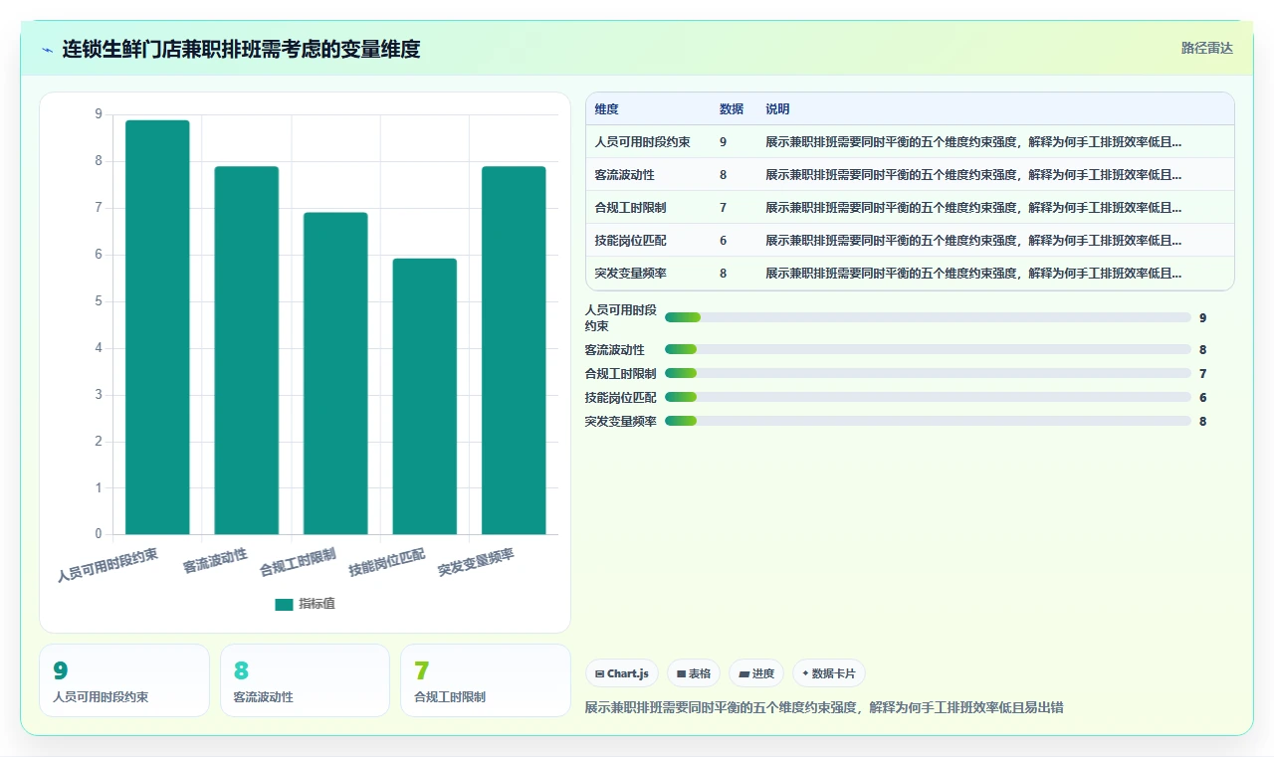Toggle the 指标值 legend color box

coord(284,604)
